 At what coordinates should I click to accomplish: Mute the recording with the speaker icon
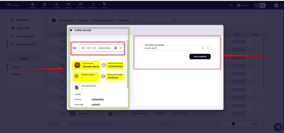pos(116,48)
